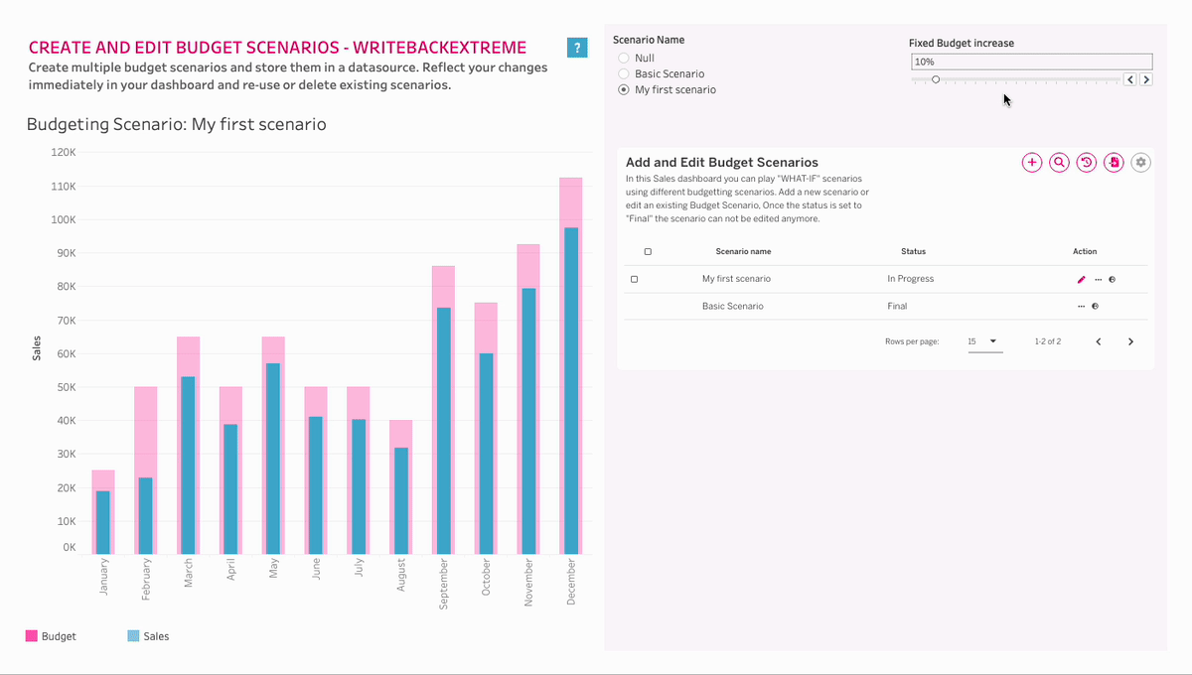Click the March label on the x-axis
The height and width of the screenshot is (675, 1192).
pos(188,573)
